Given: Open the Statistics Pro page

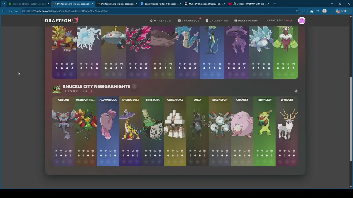Looking at the screenshot, I should (278, 21).
